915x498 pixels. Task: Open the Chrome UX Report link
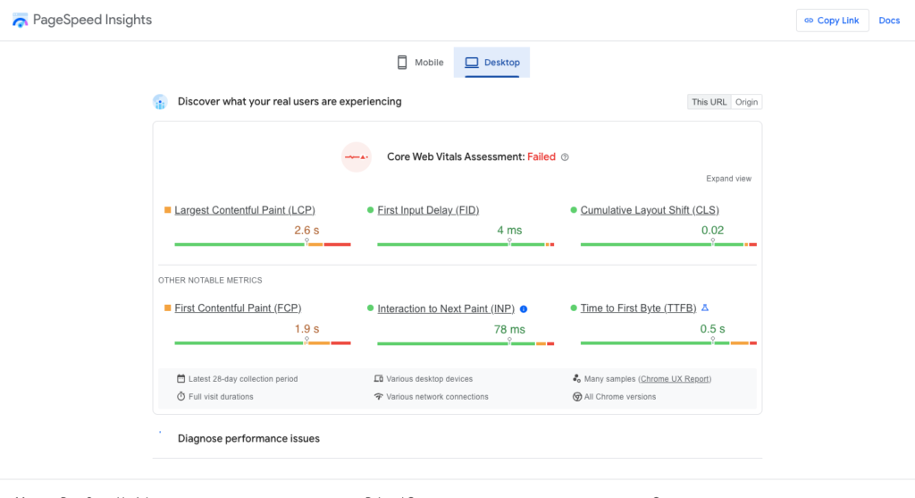(675, 379)
